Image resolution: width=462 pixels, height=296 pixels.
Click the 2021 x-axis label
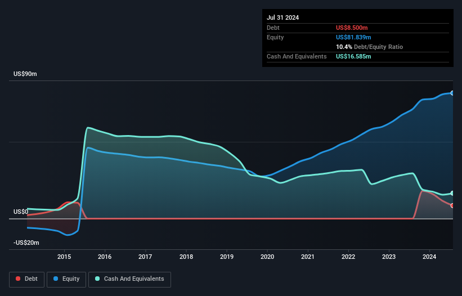[308, 257]
